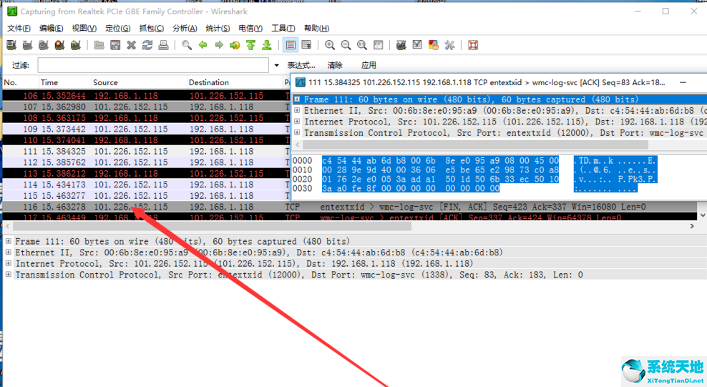Click the 应用 apply filter button
707x387 pixels.
coord(369,65)
